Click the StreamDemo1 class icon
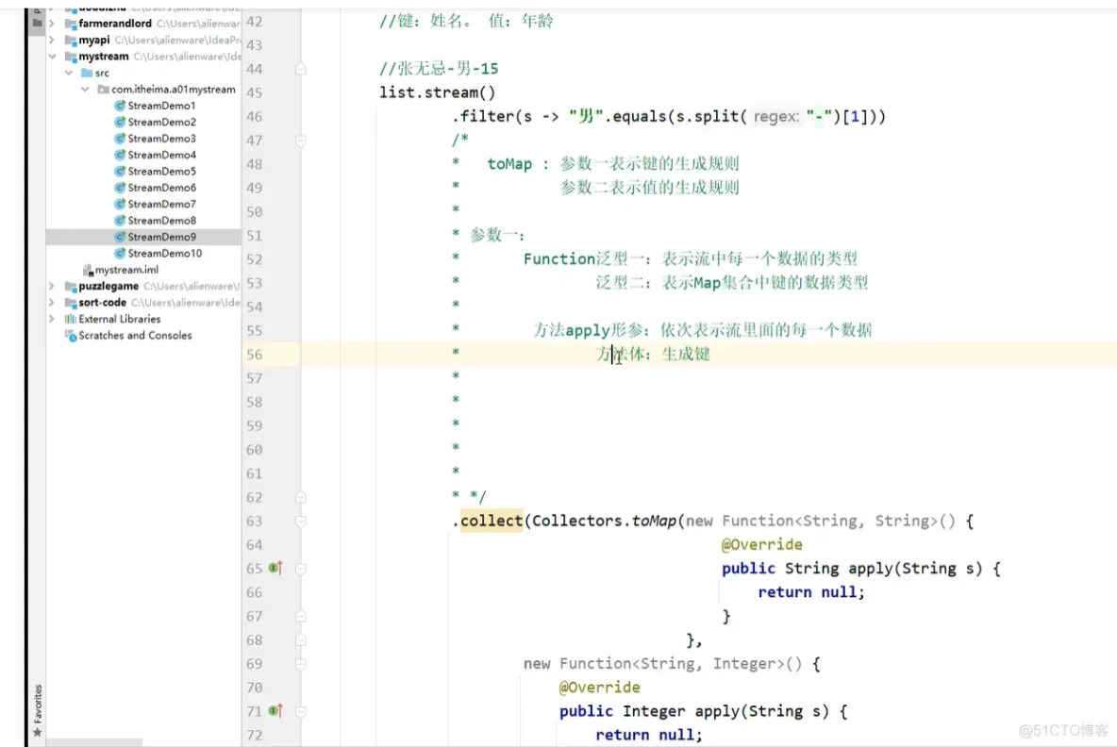The height and width of the screenshot is (747, 1117). click(x=120, y=106)
